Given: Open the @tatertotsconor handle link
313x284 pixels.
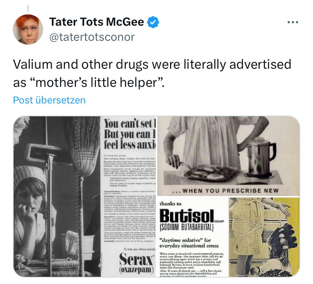Looking at the screenshot, I should pyautogui.click(x=92, y=37).
